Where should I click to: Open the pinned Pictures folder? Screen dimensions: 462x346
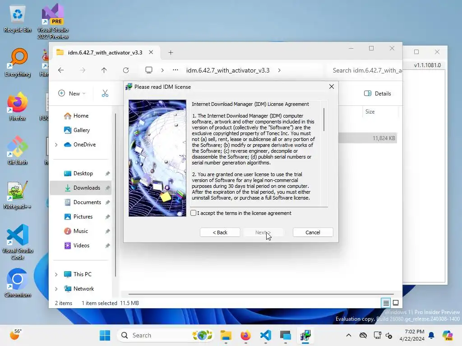83,217
